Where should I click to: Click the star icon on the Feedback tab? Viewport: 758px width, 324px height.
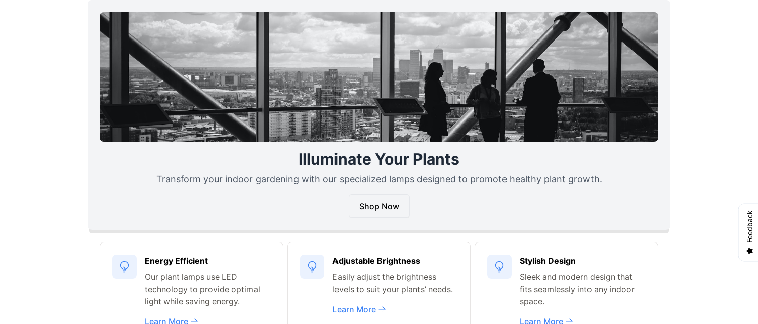[x=750, y=251]
